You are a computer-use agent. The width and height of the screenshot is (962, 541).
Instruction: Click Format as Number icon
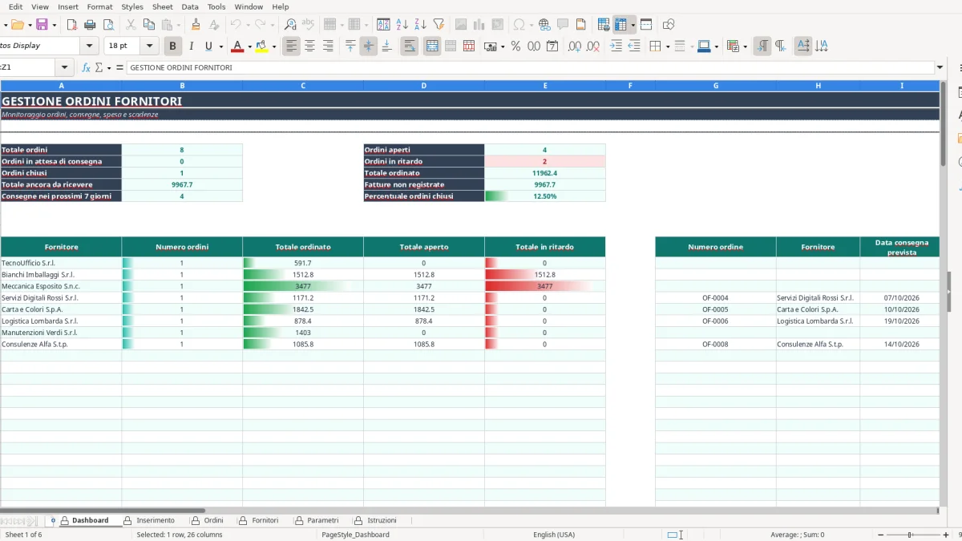[x=534, y=46]
